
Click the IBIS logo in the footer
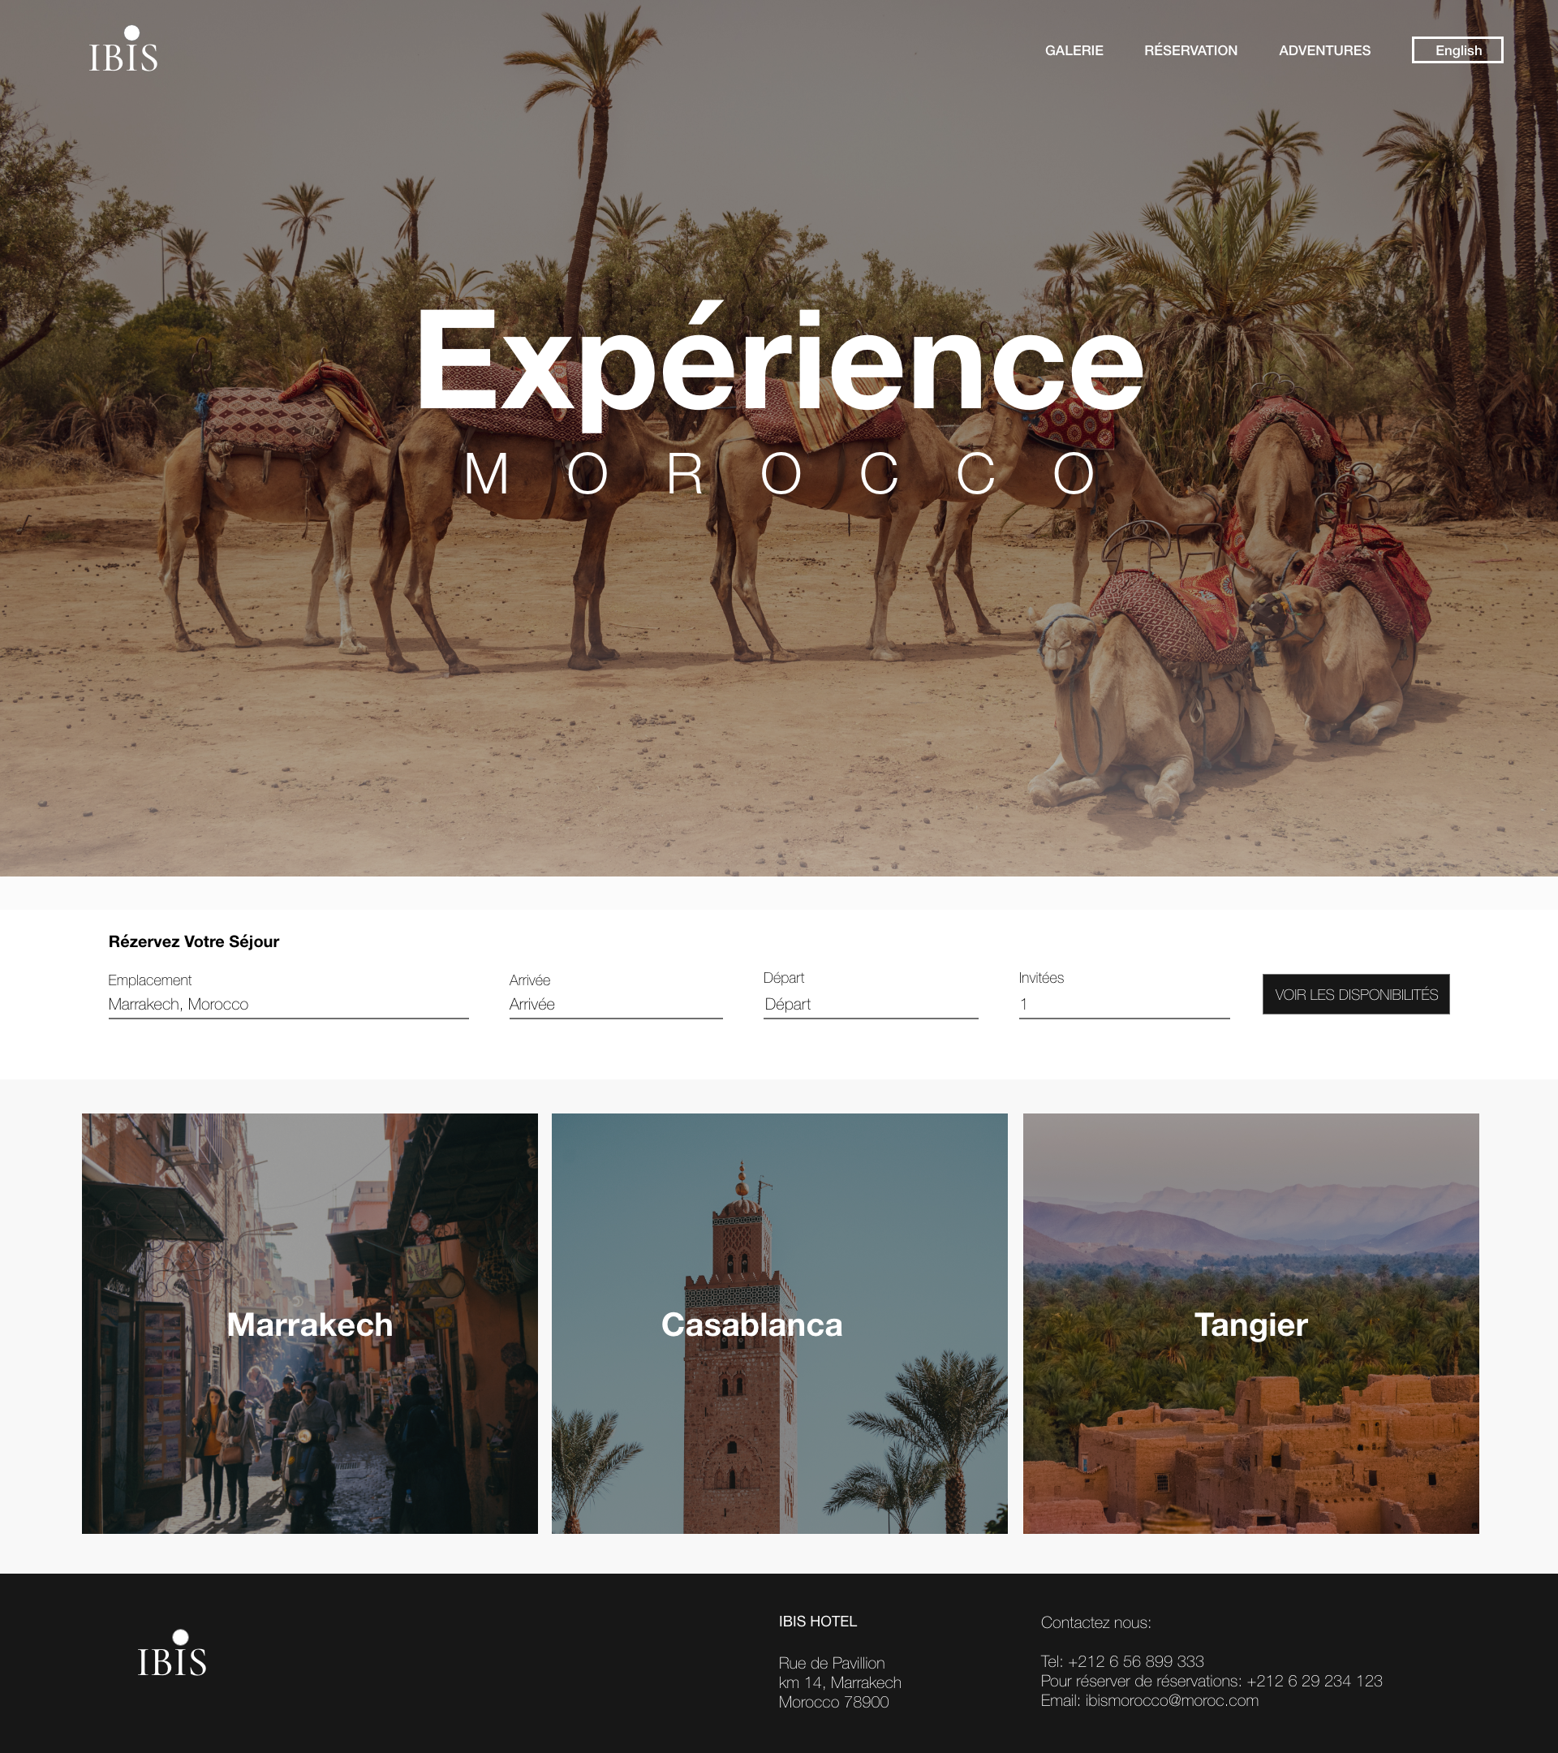click(172, 1653)
